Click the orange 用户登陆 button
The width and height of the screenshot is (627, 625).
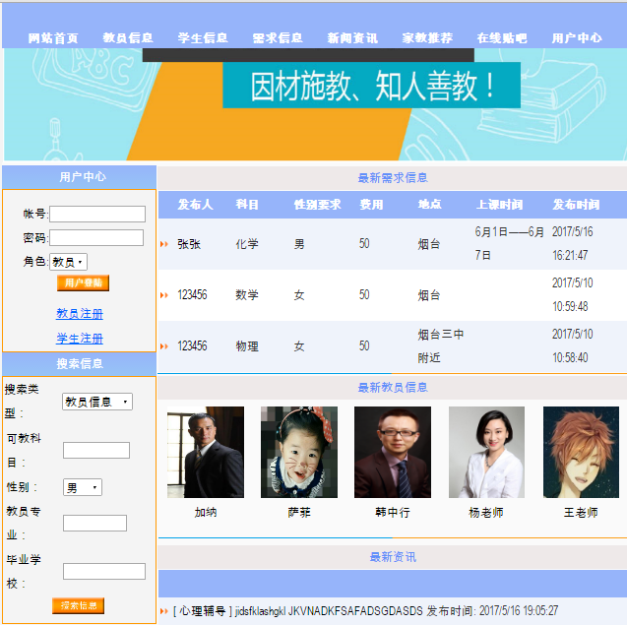(x=83, y=283)
